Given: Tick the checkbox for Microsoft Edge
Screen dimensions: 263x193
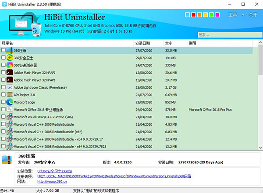Looking at the screenshot, I should point(4,102).
